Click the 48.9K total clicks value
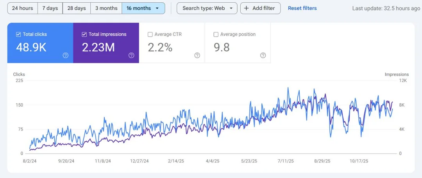422x178 pixels. 31,48
